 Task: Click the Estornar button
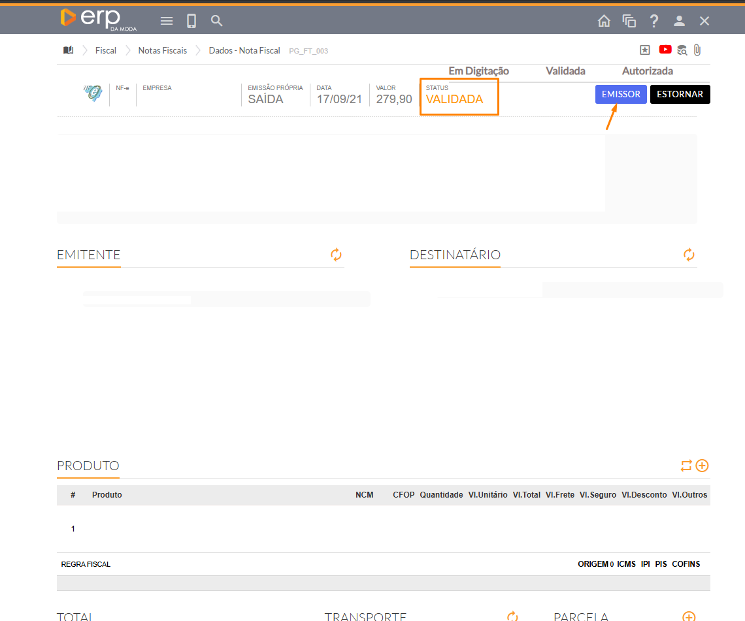[x=680, y=94]
